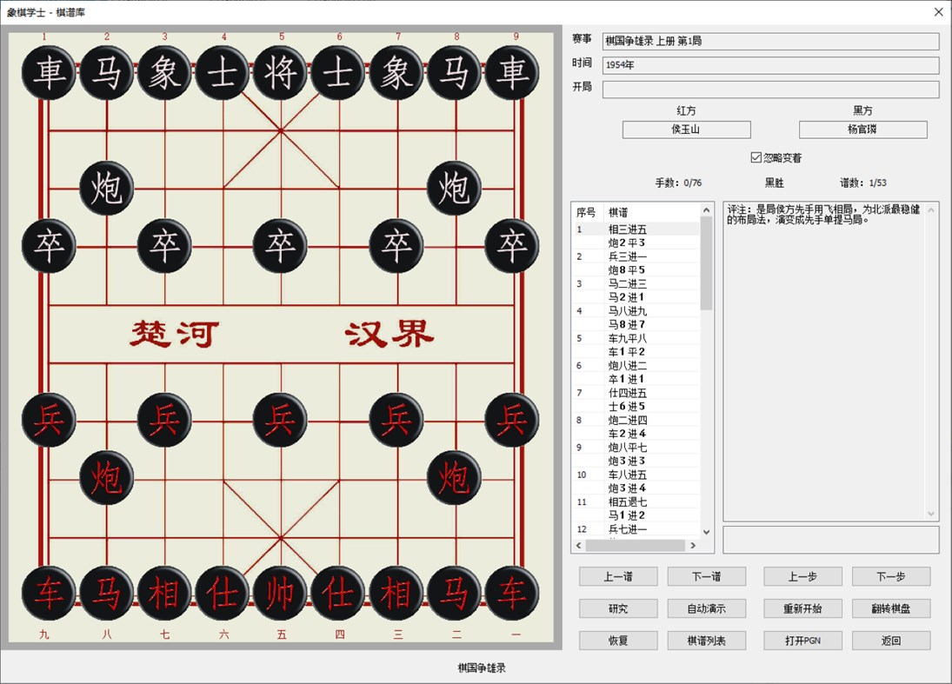
Task: Click the 恢复 restore button
Action: [618, 641]
